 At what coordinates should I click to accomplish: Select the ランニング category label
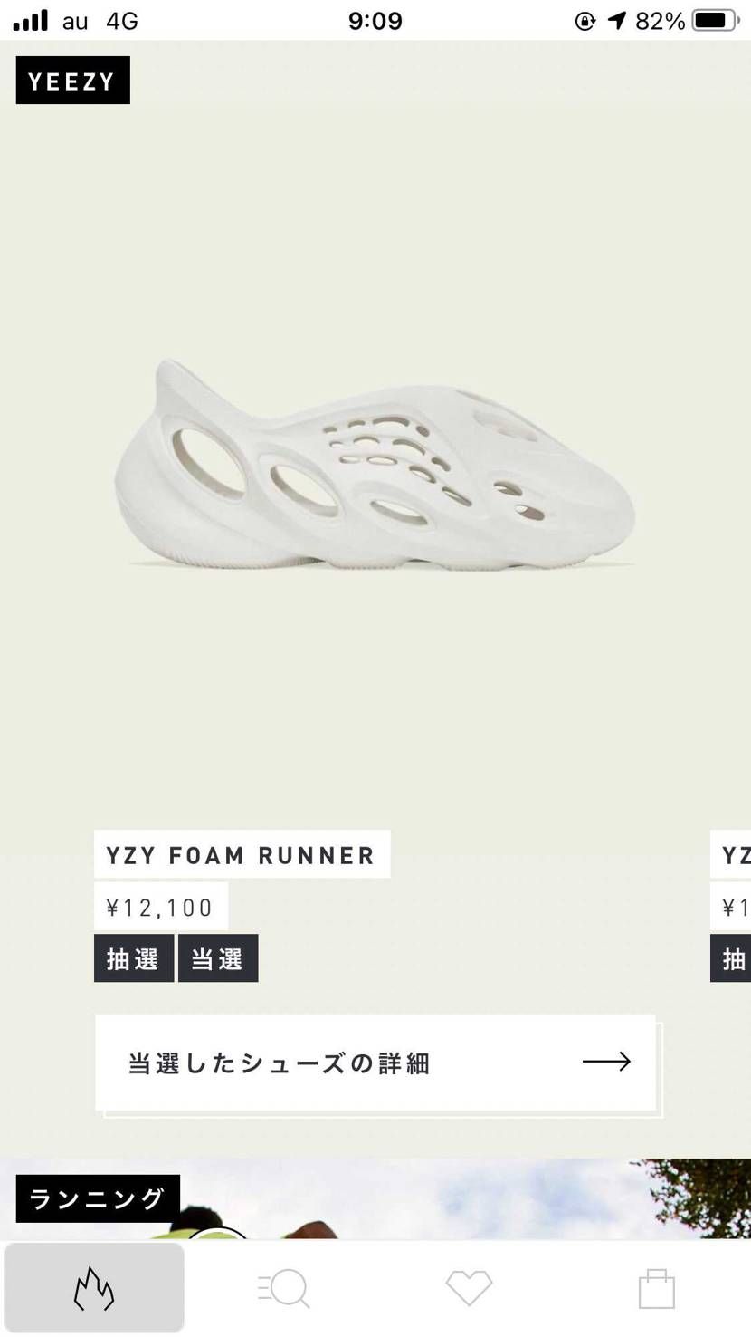(x=98, y=1198)
